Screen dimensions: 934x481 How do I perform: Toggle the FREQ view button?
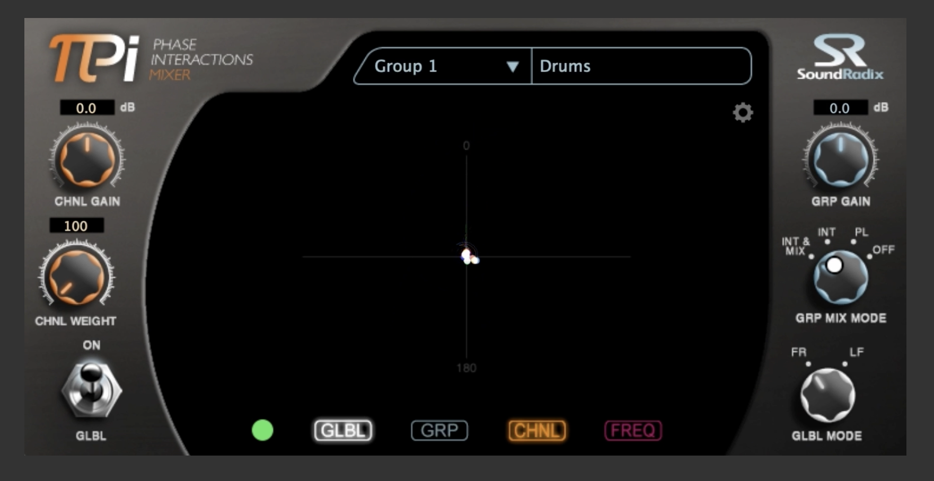(633, 431)
